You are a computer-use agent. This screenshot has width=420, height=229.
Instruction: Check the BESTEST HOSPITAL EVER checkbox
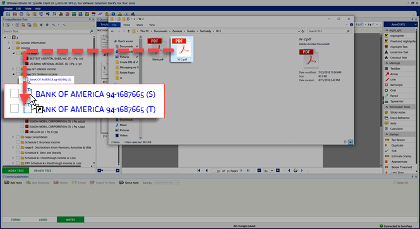[23, 59]
